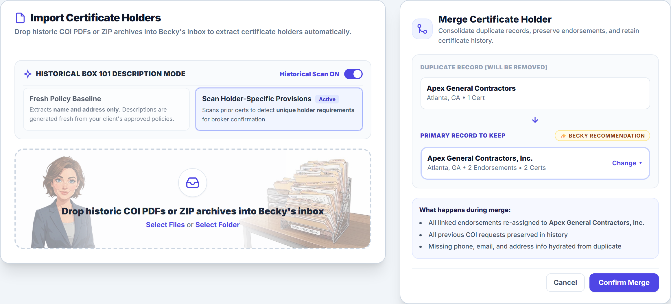
Task: Open the Change dropdown for primary record
Action: coord(627,163)
